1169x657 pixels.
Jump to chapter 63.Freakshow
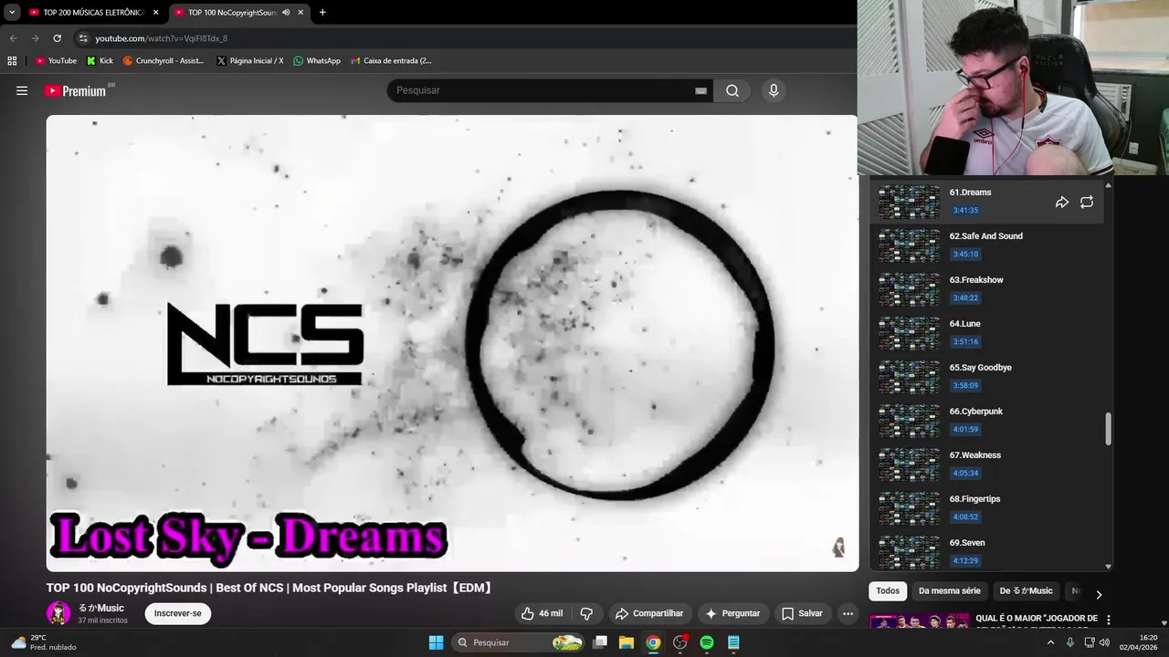point(987,288)
